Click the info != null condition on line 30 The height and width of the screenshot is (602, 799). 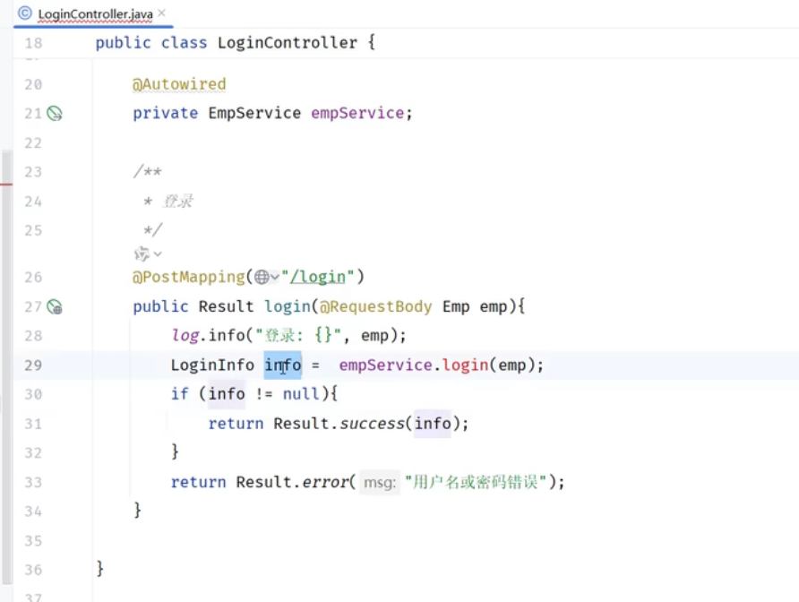click(x=264, y=394)
